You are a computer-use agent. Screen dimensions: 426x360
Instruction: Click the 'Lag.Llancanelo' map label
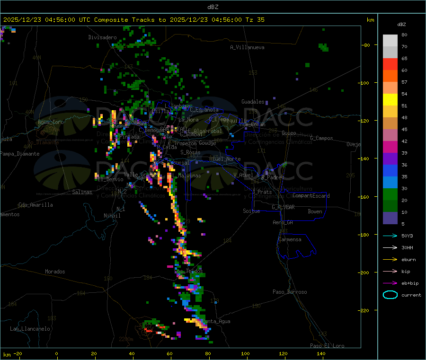pos(30,329)
